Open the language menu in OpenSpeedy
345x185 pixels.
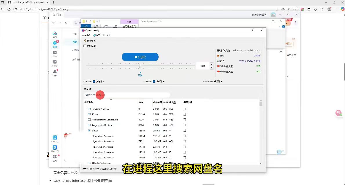point(97,35)
